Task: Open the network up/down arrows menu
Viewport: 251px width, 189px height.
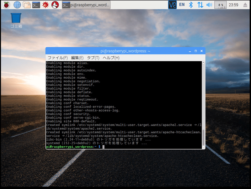Action: 200,5
